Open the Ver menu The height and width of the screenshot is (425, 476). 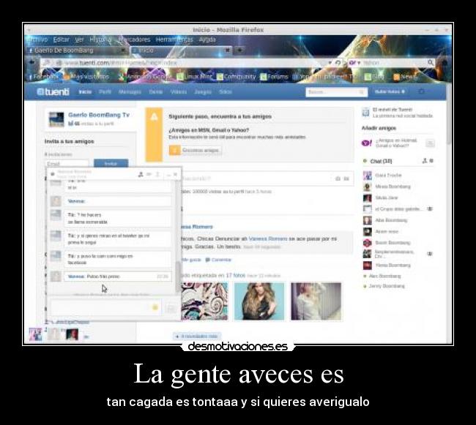80,40
